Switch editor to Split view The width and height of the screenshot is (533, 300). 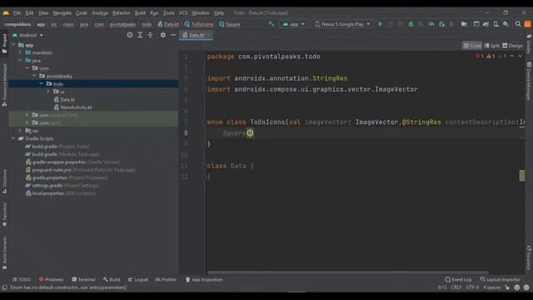[492, 46]
